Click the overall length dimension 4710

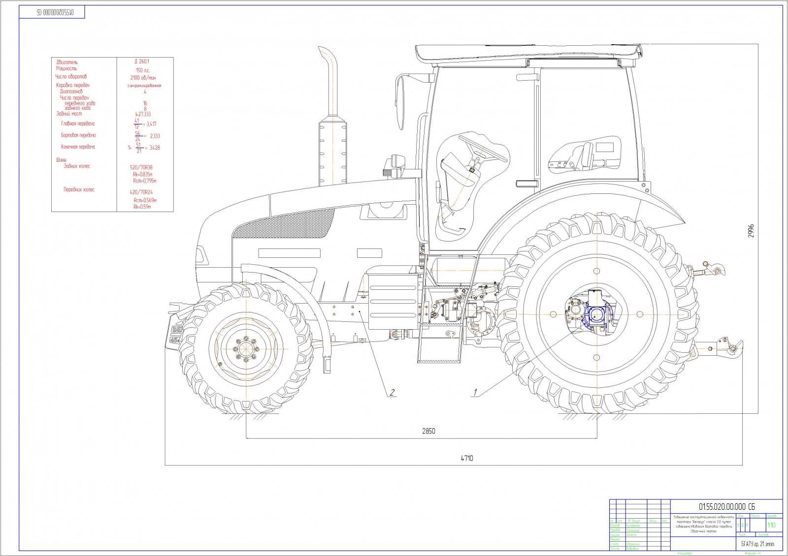click(x=467, y=458)
